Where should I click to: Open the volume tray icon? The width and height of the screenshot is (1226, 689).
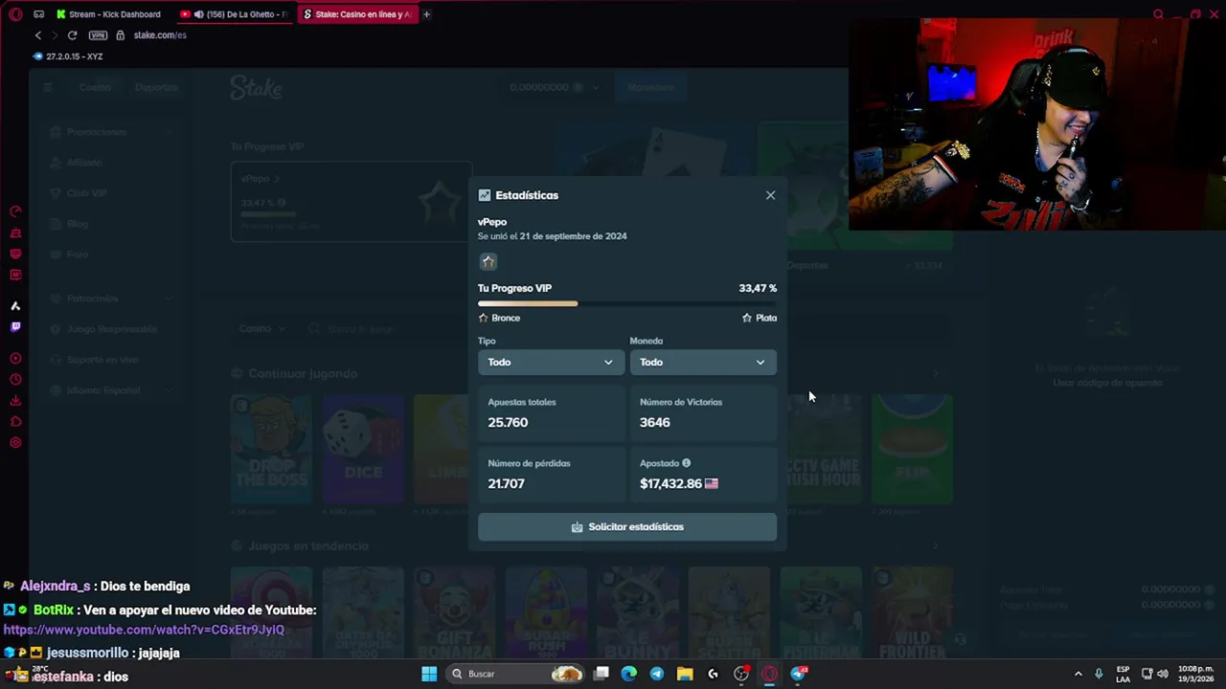coord(1162,674)
